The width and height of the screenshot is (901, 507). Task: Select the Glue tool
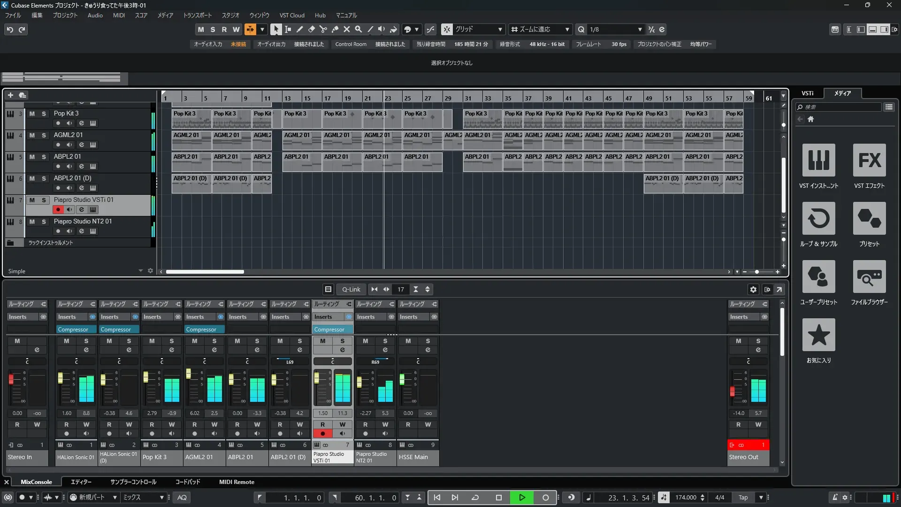coord(335,29)
